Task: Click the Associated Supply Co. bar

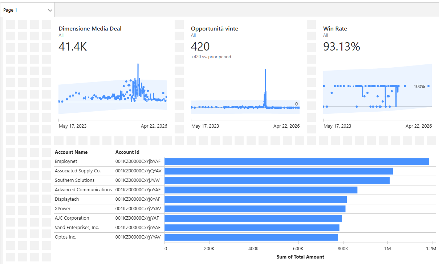Action: point(279,171)
